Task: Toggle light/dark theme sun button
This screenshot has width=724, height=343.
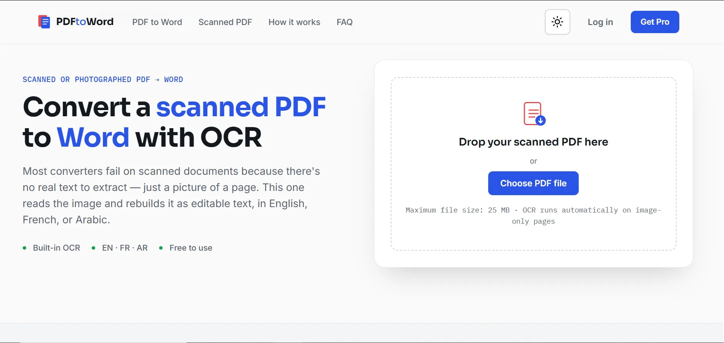Action: [557, 22]
